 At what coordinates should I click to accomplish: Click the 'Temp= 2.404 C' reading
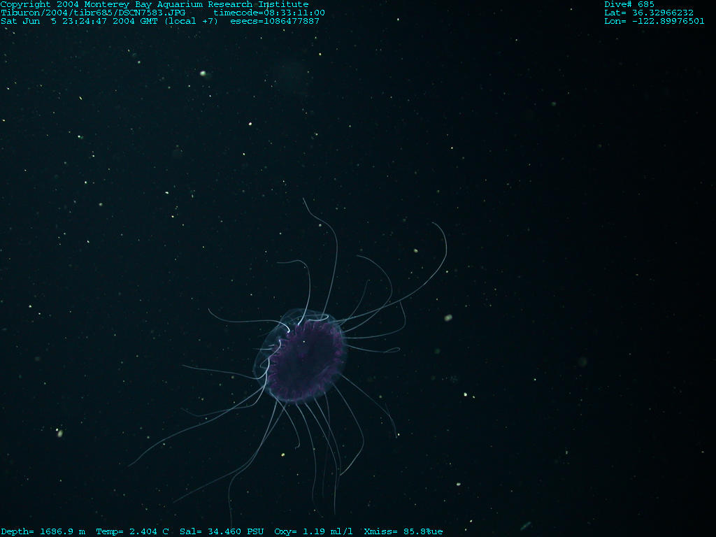coord(132,531)
